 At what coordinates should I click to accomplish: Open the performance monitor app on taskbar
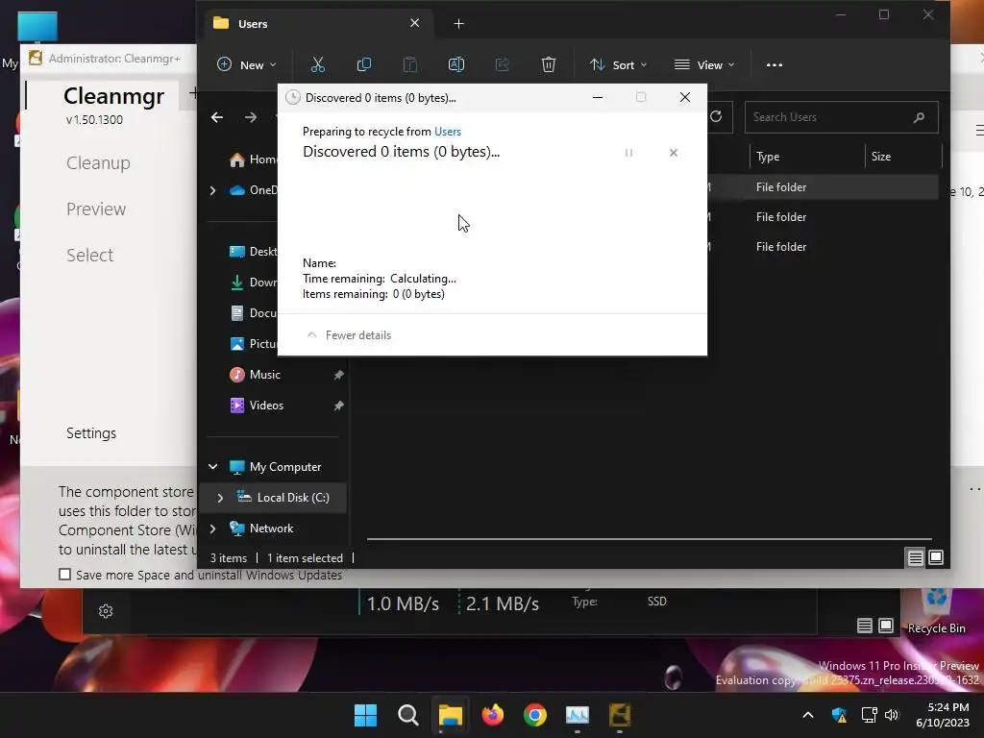coord(578,715)
